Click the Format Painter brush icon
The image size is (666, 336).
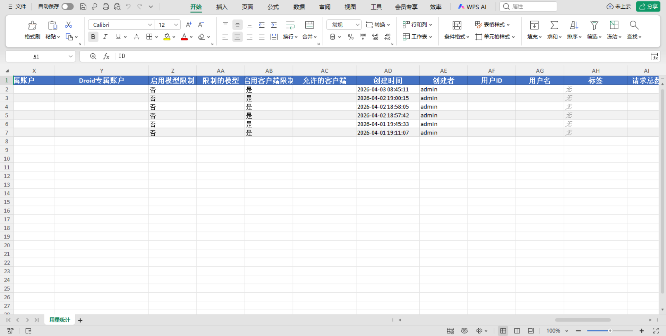point(32,25)
